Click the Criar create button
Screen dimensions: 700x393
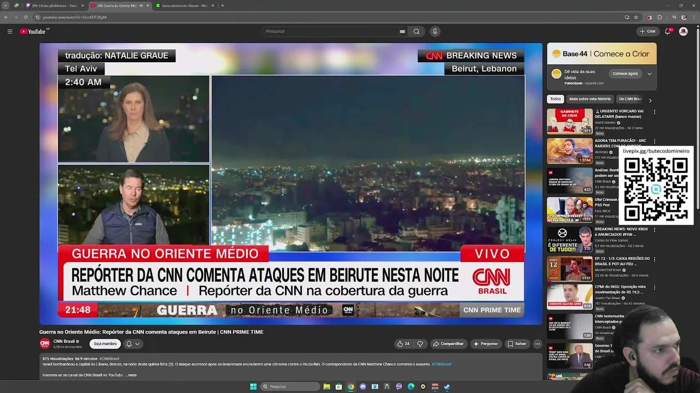(647, 32)
